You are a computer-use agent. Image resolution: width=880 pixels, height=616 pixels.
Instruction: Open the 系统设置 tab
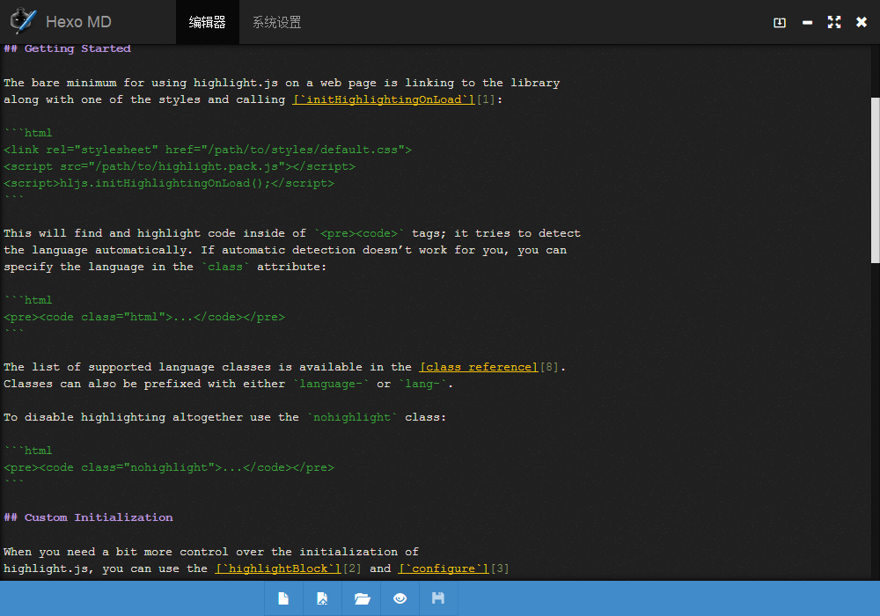pos(276,22)
